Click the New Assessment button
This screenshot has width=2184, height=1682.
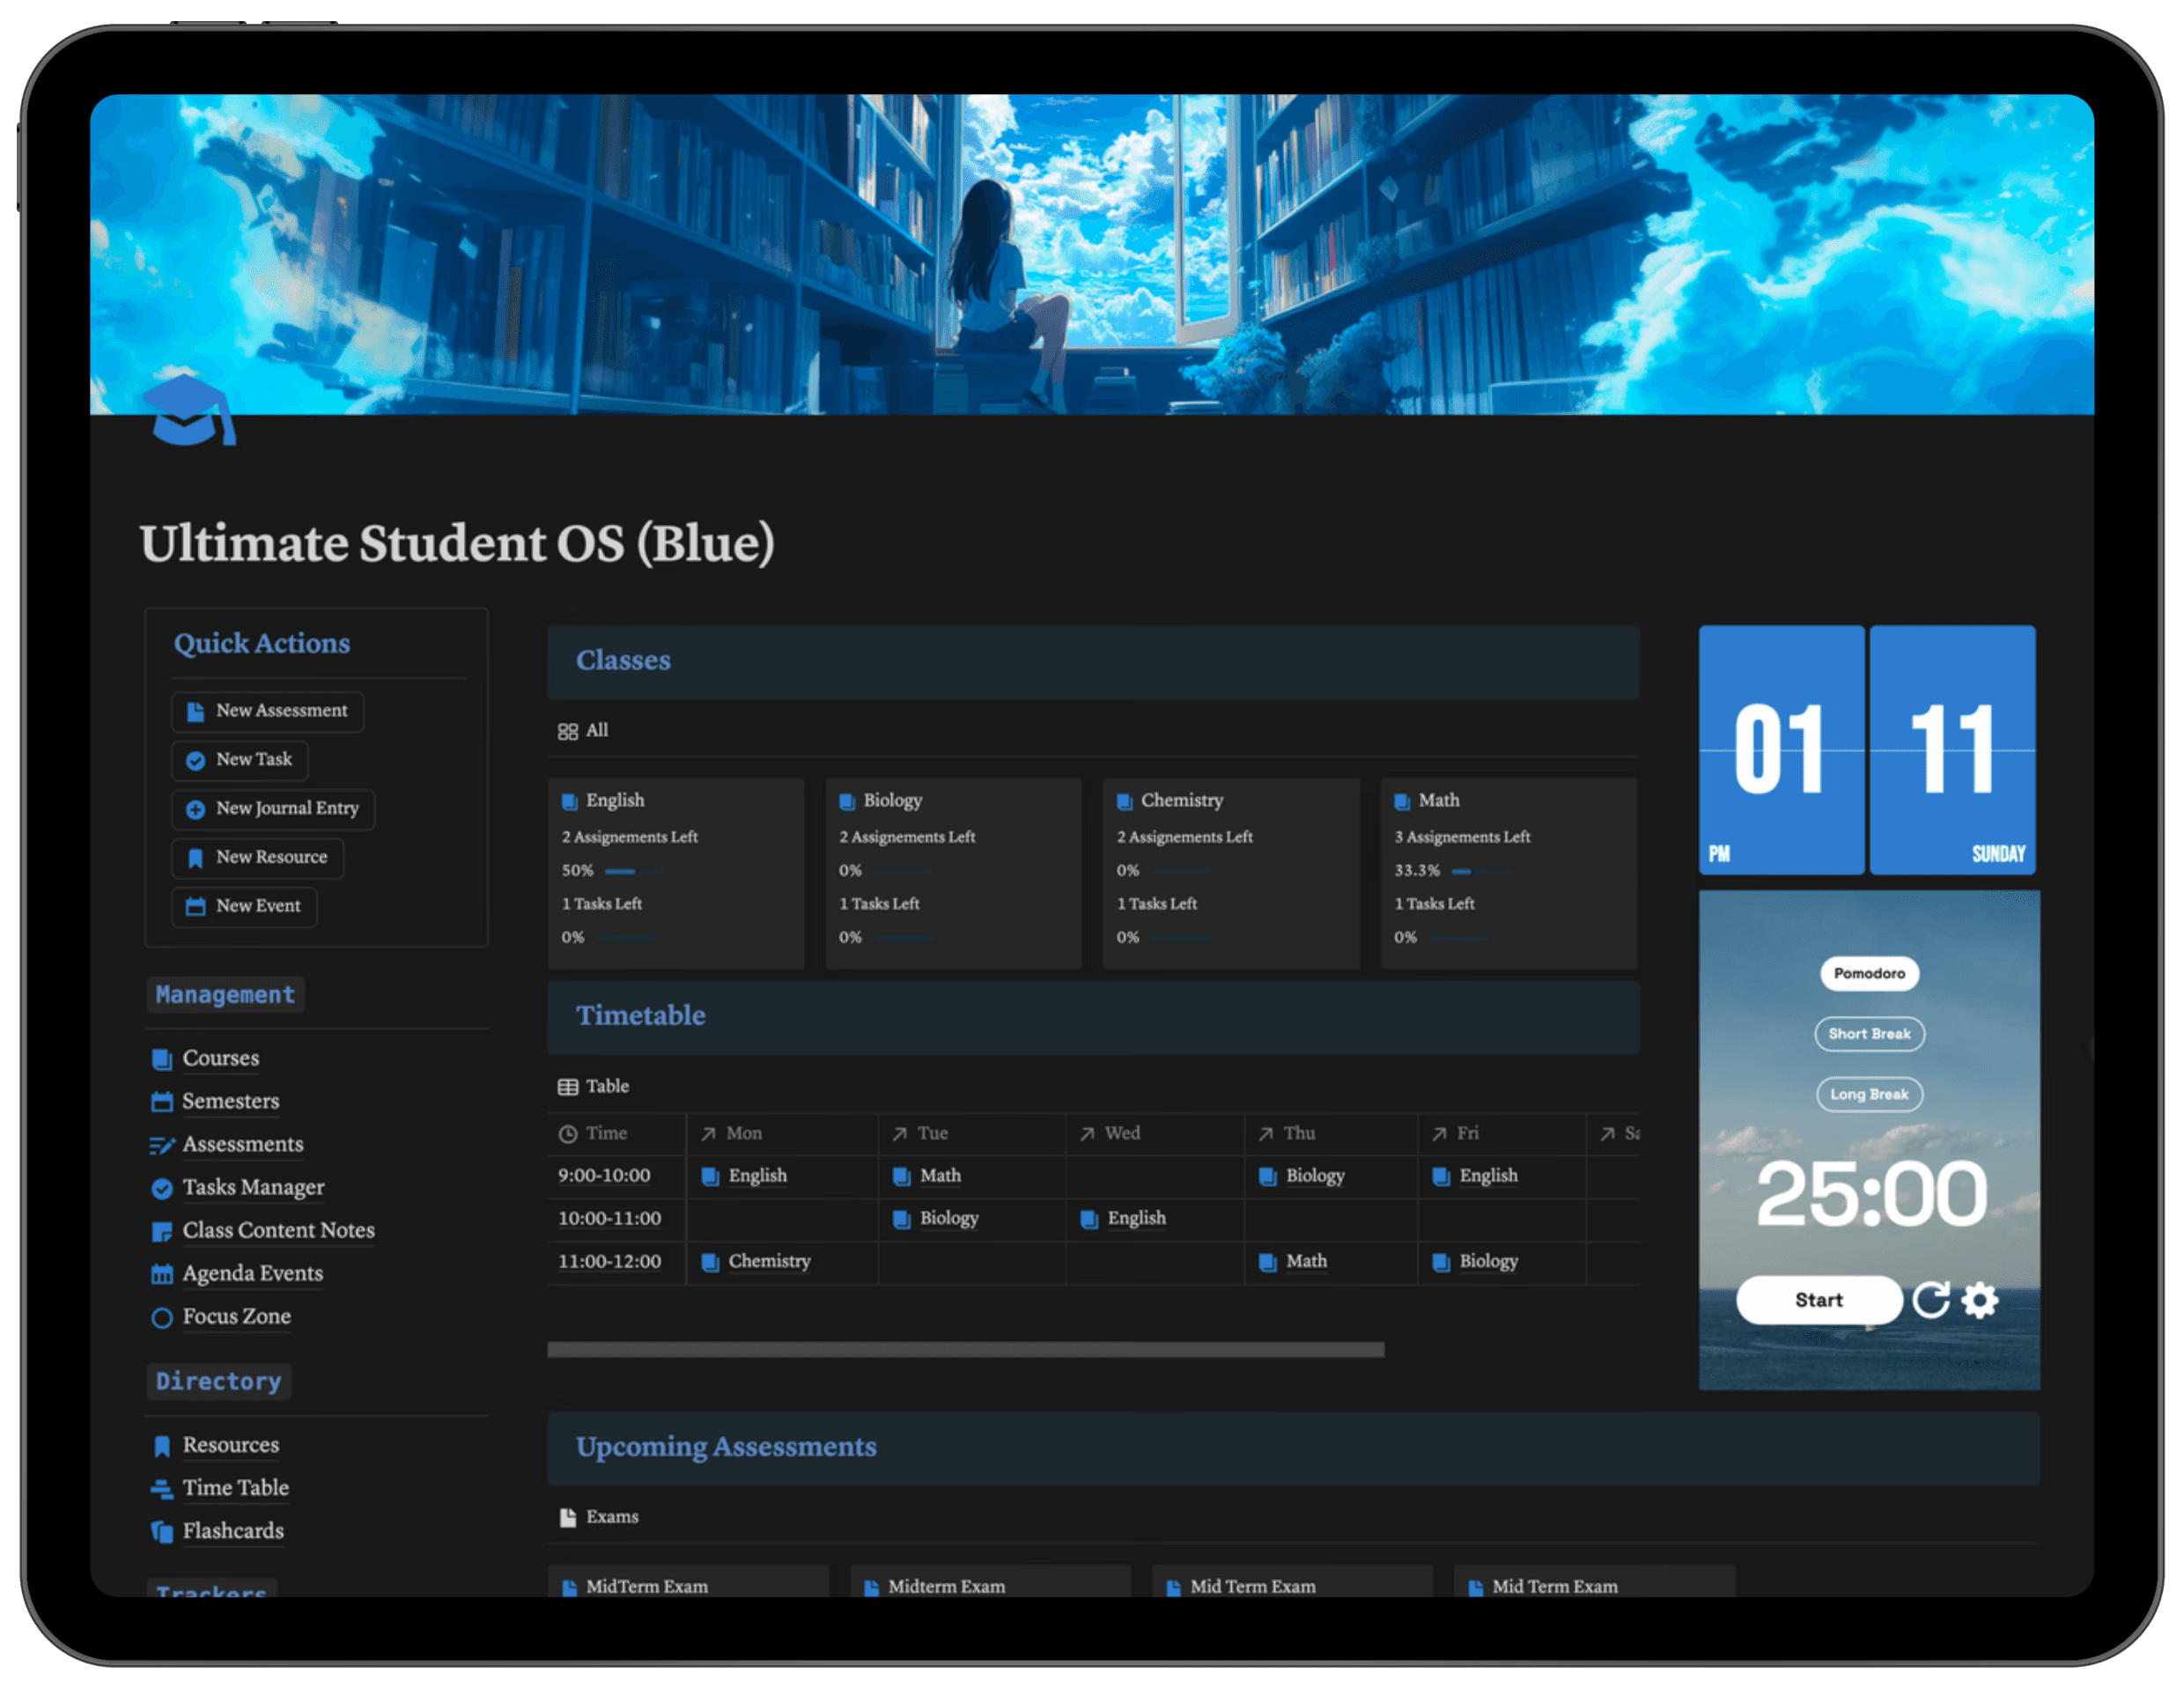pos(267,711)
